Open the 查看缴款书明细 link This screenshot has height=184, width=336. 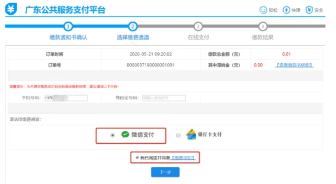294,65
